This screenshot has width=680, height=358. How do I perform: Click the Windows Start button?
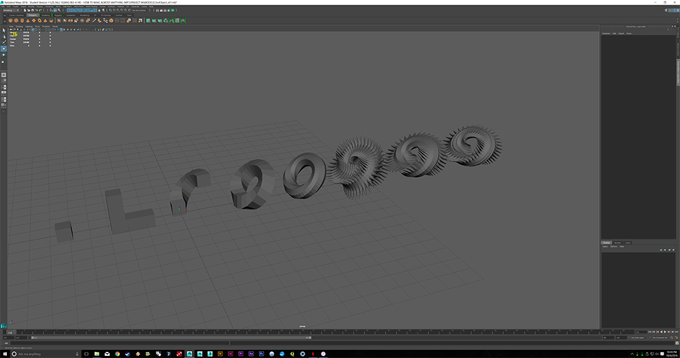click(x=4, y=354)
